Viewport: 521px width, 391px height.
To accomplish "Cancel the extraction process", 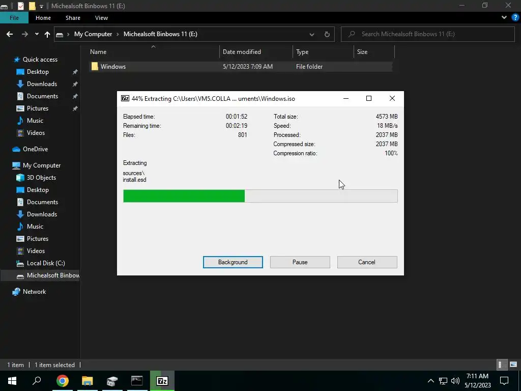I will click(367, 262).
